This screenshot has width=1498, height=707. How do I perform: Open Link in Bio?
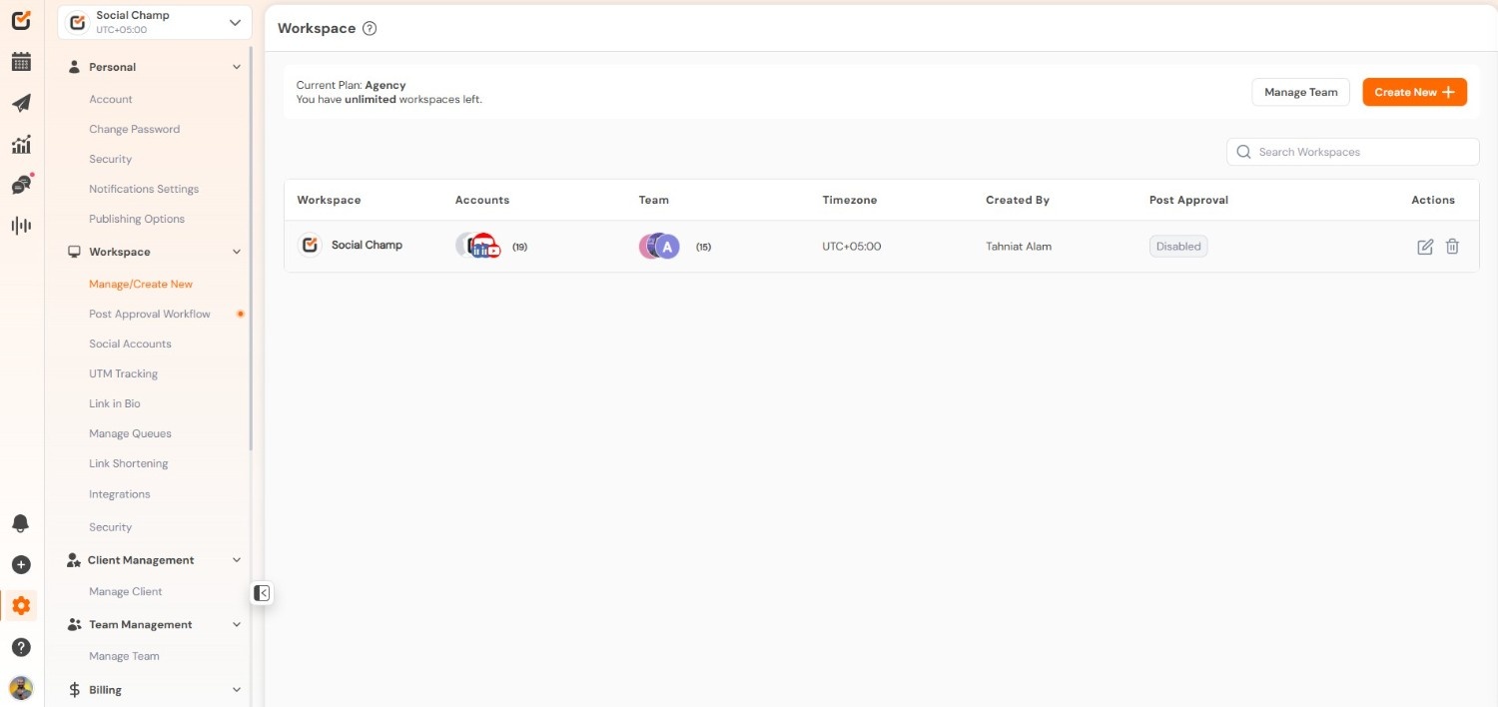[x=115, y=403]
